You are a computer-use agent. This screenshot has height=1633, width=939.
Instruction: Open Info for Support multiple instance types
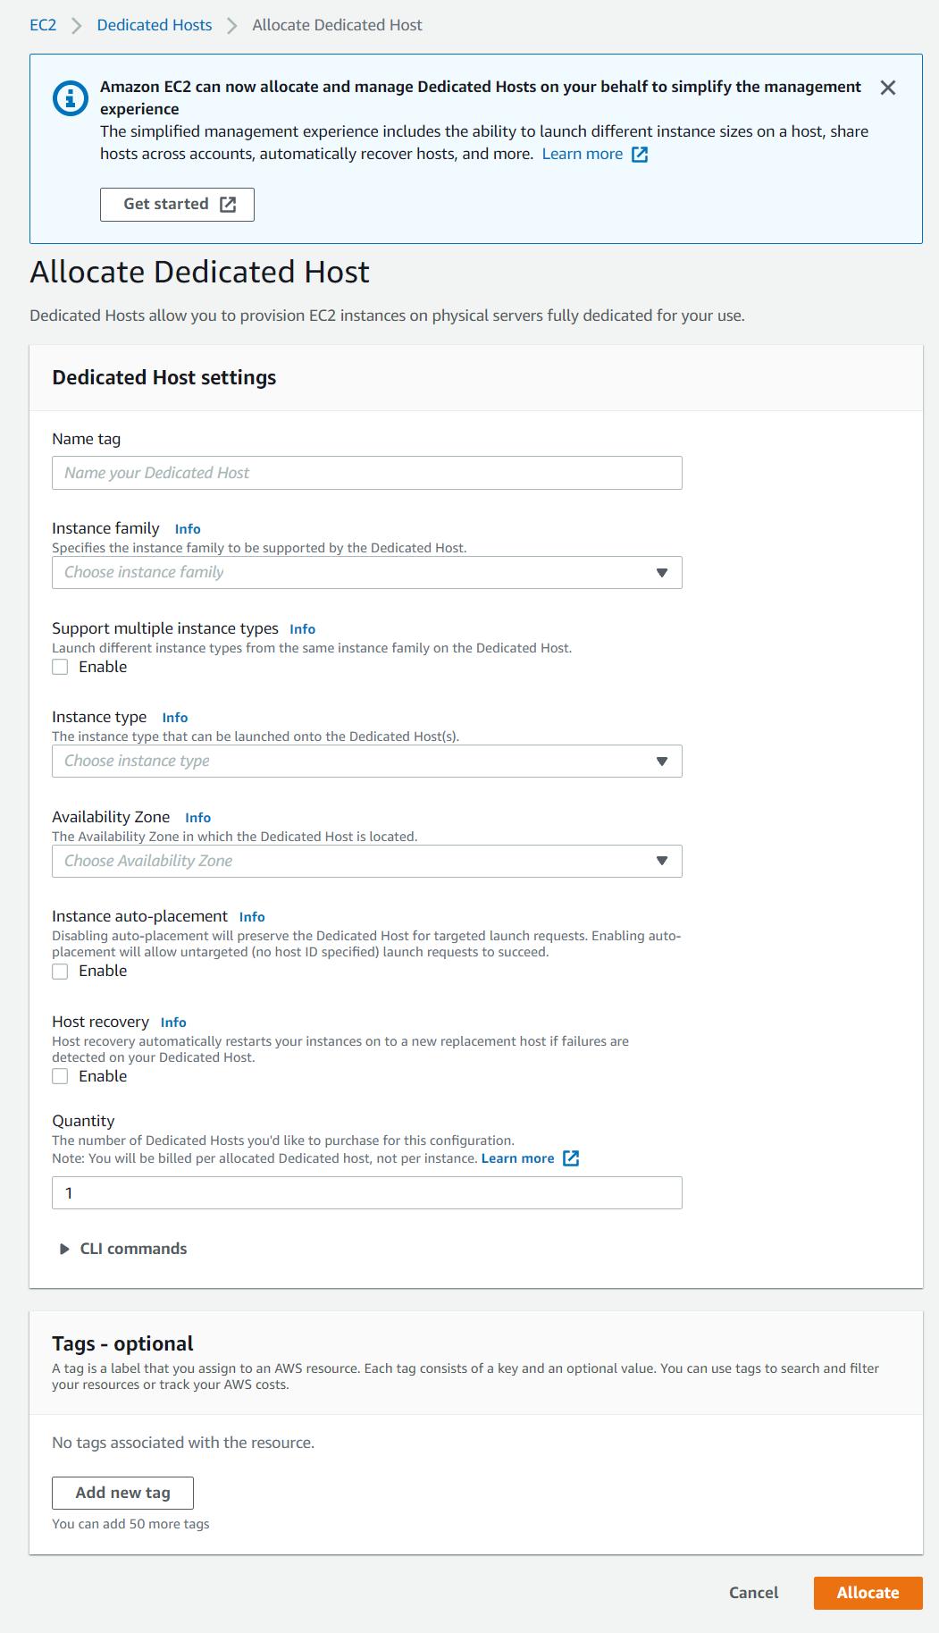302,629
